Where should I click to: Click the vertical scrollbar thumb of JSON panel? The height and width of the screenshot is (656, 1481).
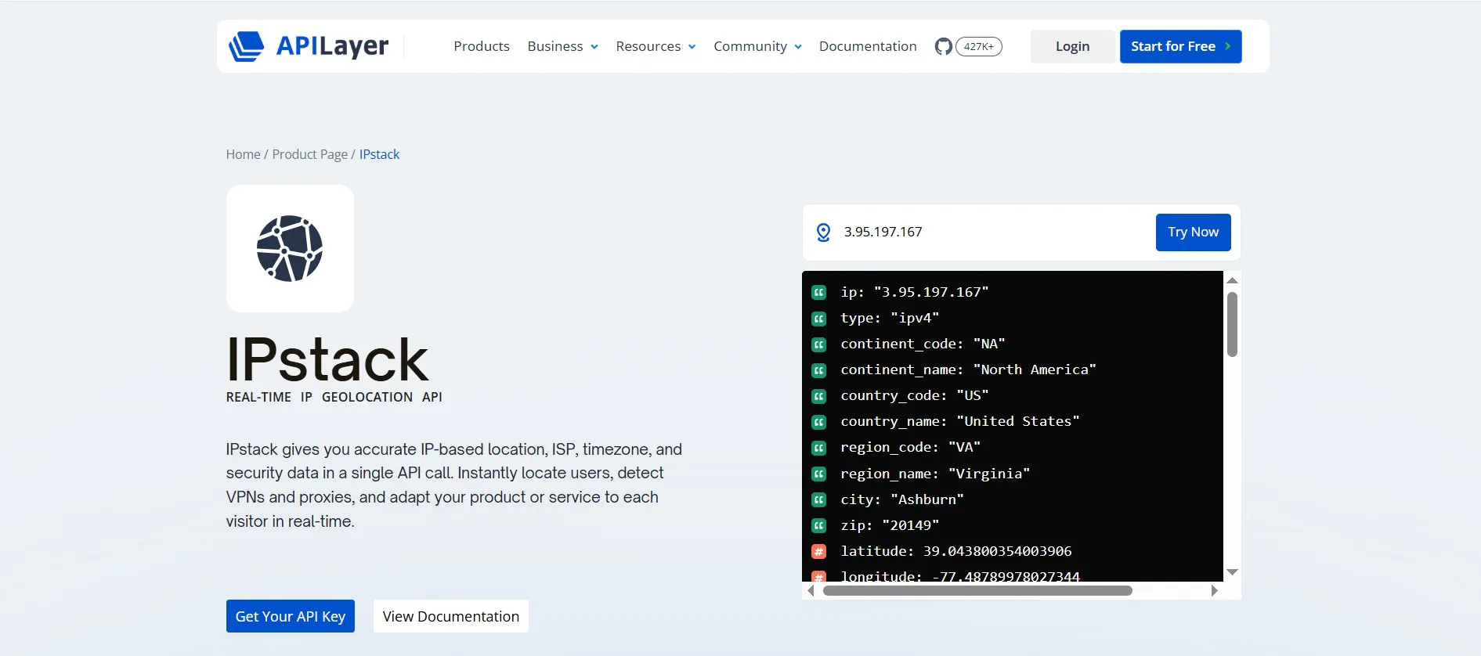click(1232, 324)
